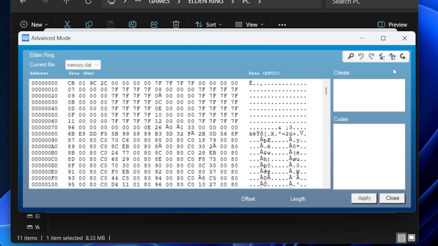This screenshot has height=246, width=438.
Task: Click the hex view vertical scrollbar thumb
Action: click(x=326, y=91)
